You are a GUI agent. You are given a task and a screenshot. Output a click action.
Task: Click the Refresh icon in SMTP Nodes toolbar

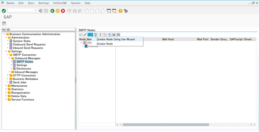click(x=109, y=35)
